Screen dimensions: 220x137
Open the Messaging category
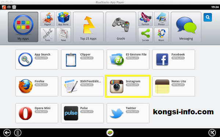point(186,27)
